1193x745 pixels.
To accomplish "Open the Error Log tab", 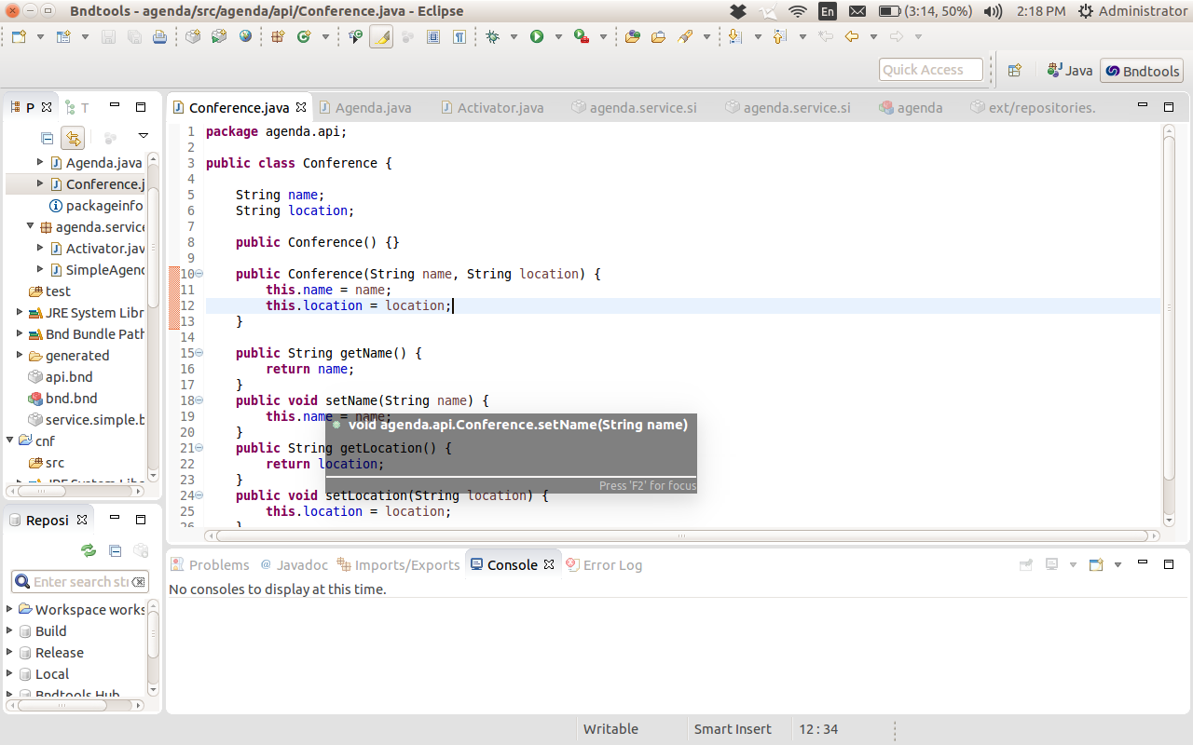I will point(604,564).
